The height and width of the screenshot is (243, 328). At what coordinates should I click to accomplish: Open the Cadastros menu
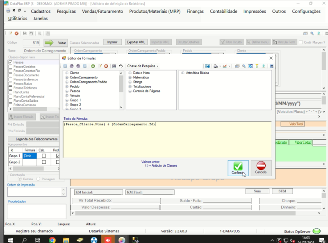(41, 11)
